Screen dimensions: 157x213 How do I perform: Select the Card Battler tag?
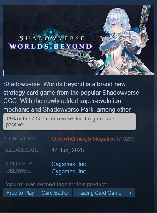click(55, 193)
